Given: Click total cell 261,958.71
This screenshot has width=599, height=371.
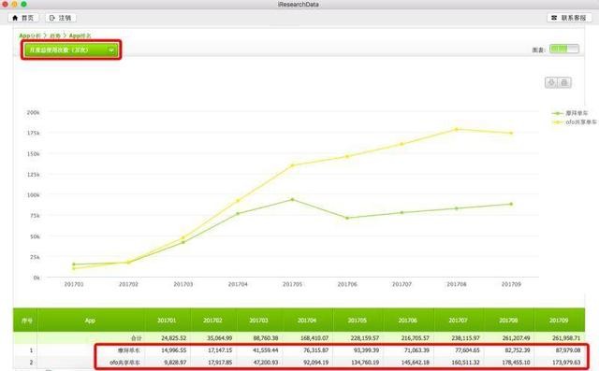Looking at the screenshot, I should point(566,338).
